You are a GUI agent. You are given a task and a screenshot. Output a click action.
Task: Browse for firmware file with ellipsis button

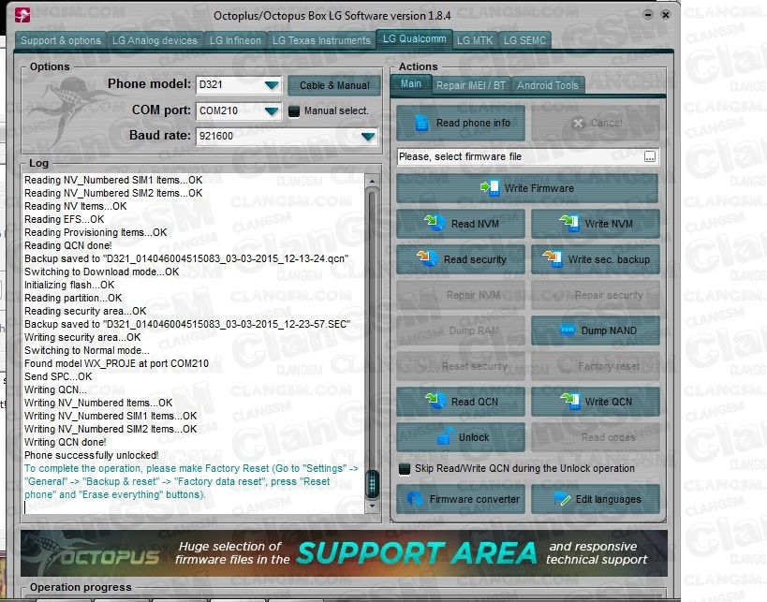[x=650, y=156]
